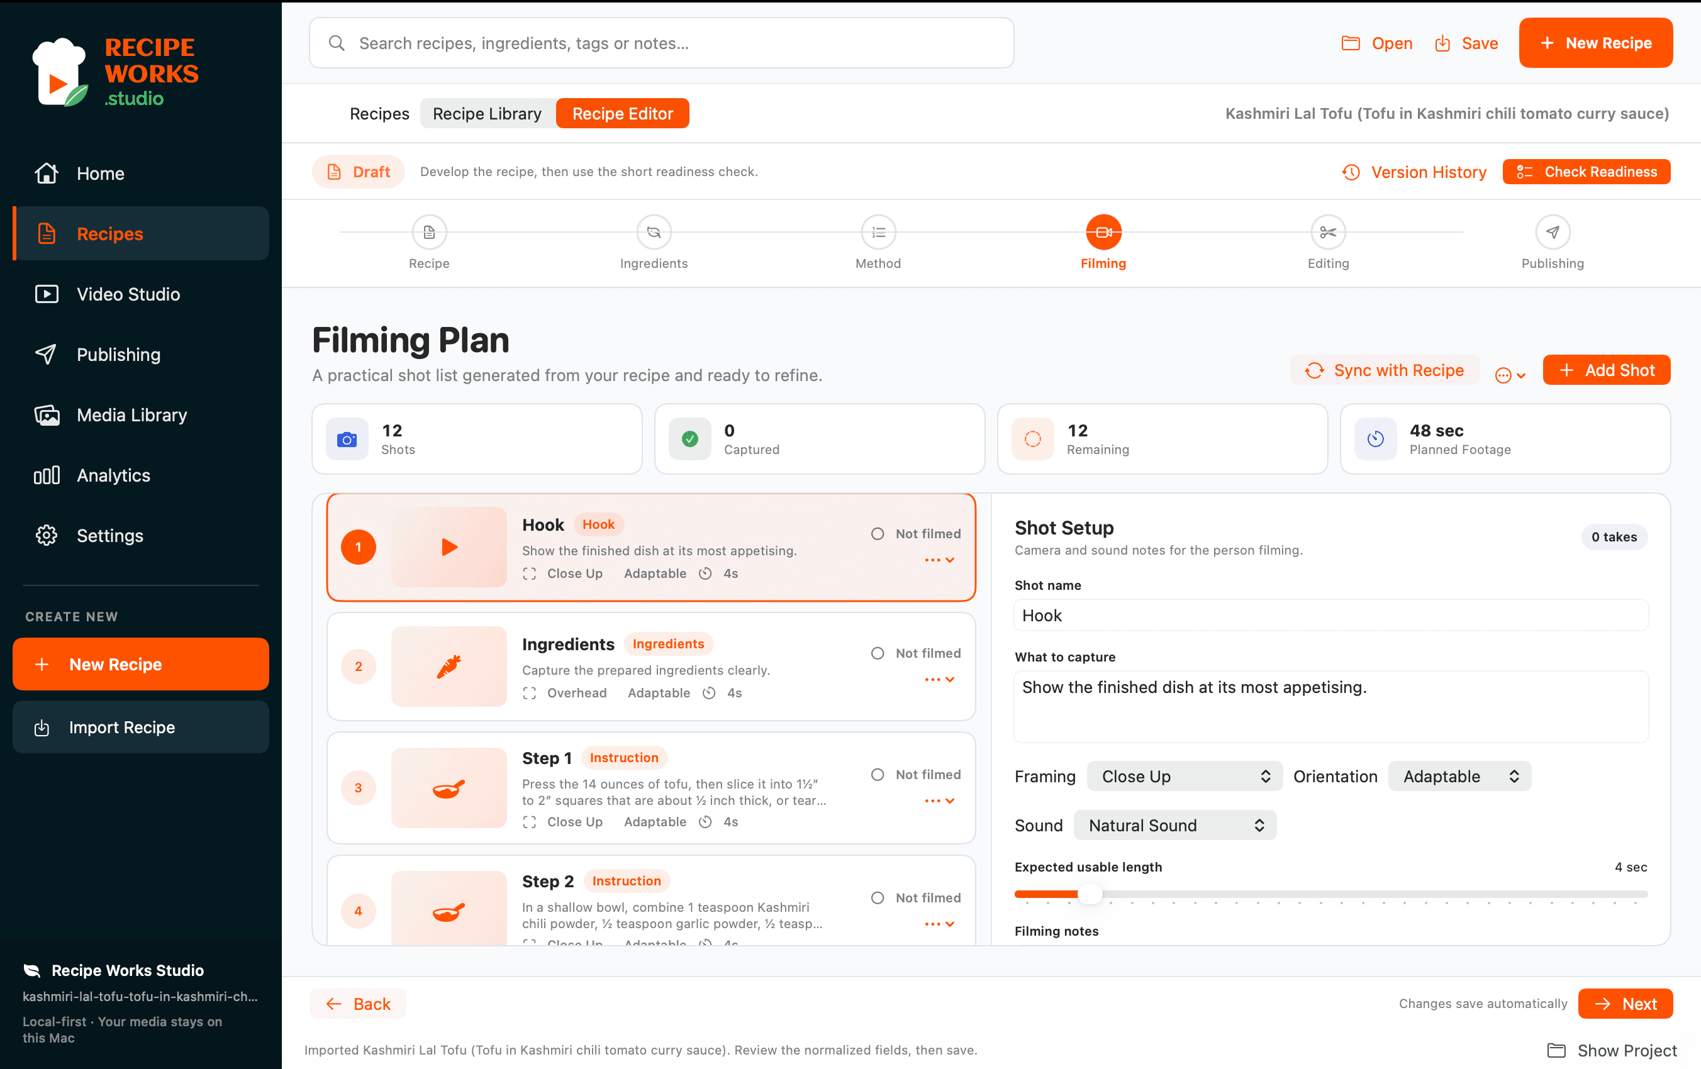Click the blue camera Shots icon
1701x1069 pixels.
[x=347, y=439]
